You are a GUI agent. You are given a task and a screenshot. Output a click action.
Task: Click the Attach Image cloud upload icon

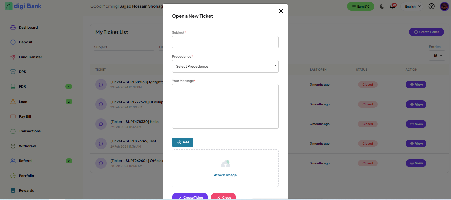click(x=225, y=164)
